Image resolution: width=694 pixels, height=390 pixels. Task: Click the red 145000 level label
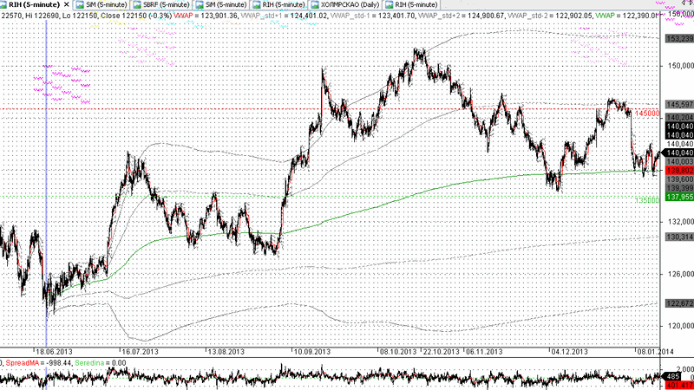[x=646, y=114]
